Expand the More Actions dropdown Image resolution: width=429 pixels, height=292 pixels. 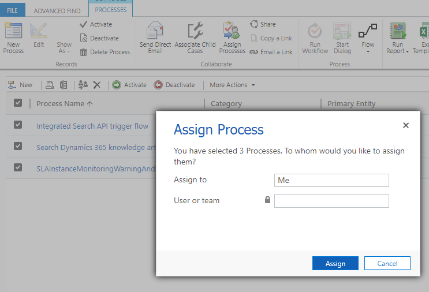[232, 85]
